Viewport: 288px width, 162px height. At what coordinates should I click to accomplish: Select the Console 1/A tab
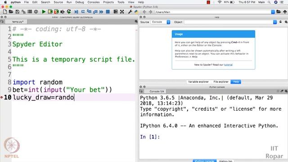tap(156, 91)
